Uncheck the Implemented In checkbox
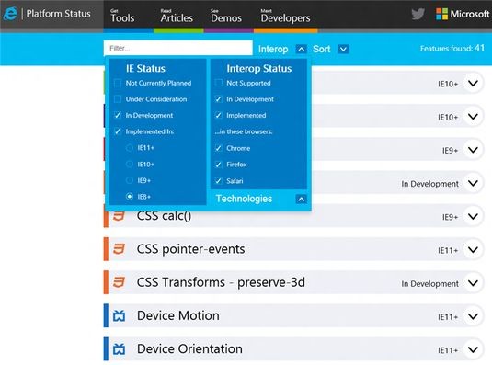The image size is (492, 365). (118, 131)
